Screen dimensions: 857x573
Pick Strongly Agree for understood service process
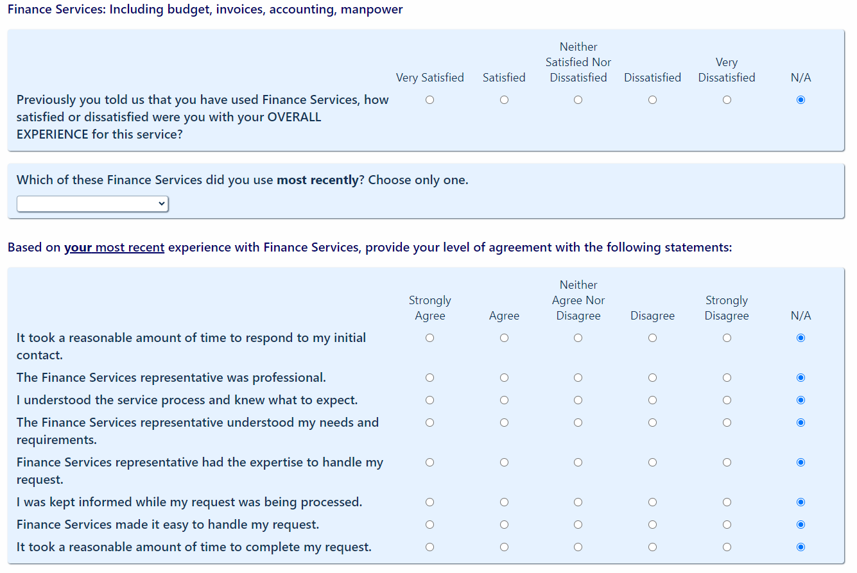[429, 400]
